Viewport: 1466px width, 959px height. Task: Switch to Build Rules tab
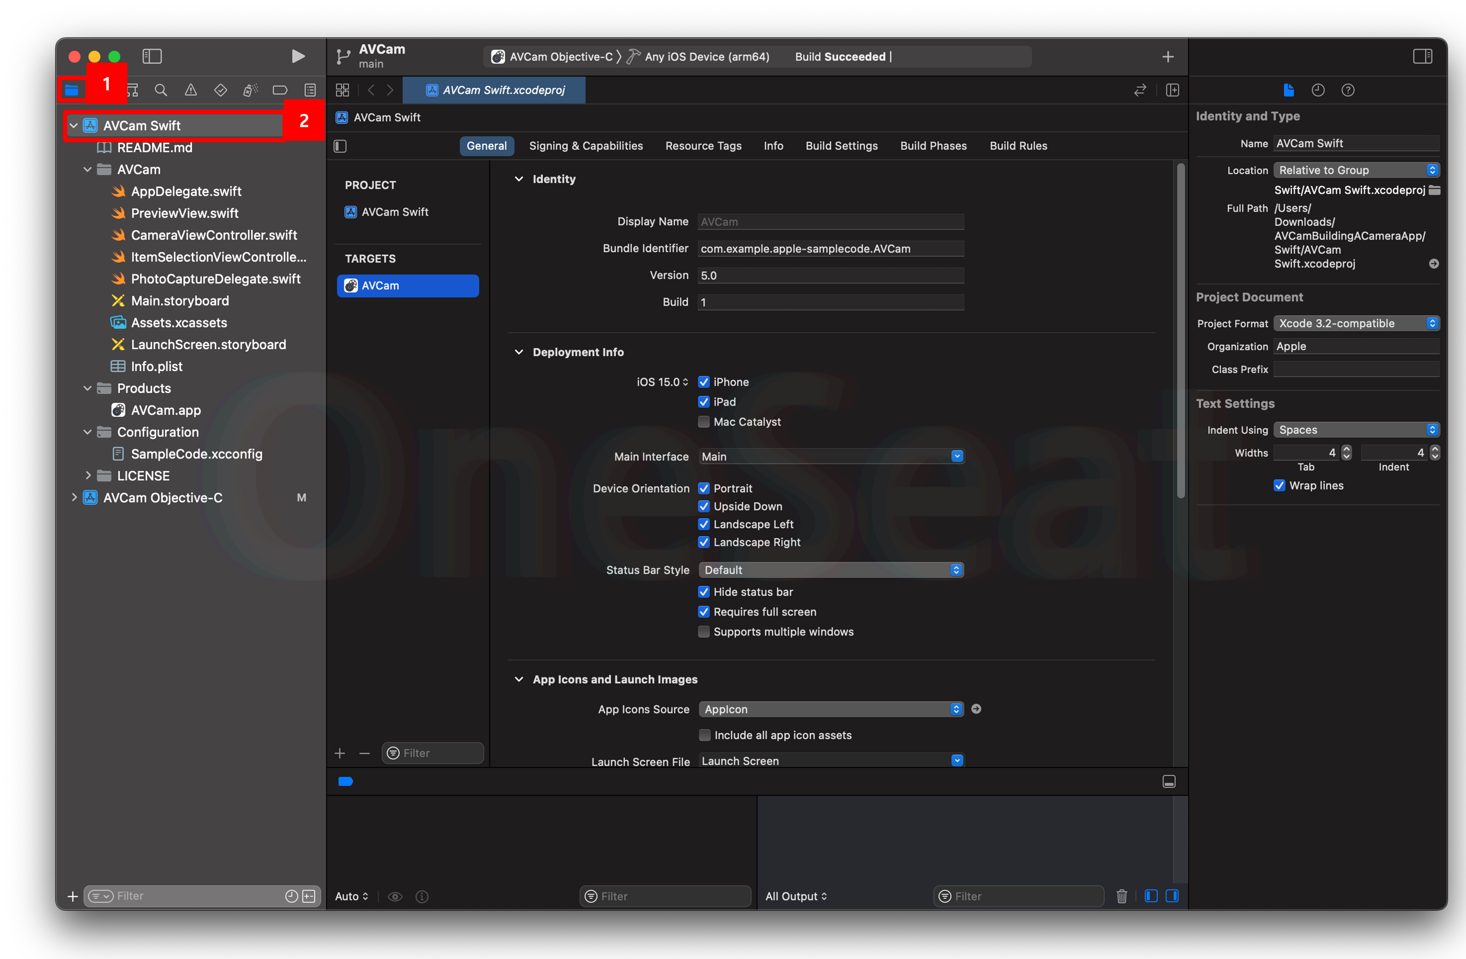click(x=1018, y=146)
